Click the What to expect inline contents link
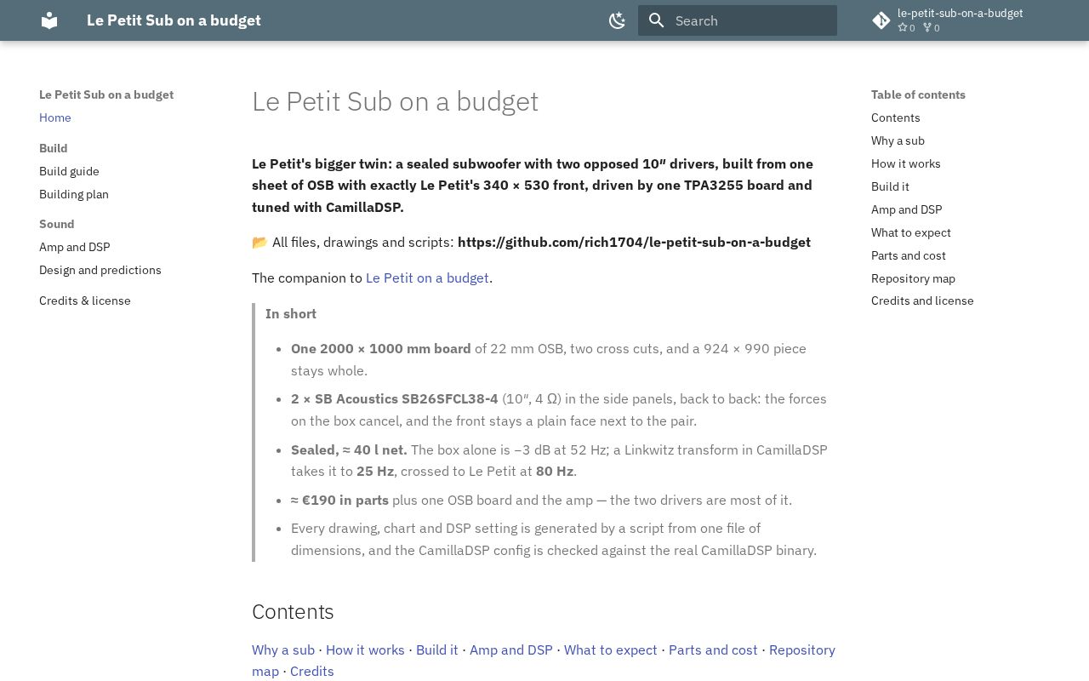The image size is (1089, 681). [611, 650]
